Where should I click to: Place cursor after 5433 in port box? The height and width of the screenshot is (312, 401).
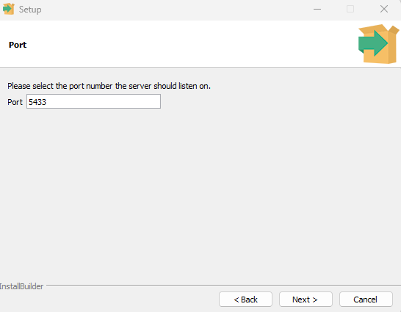(x=47, y=102)
